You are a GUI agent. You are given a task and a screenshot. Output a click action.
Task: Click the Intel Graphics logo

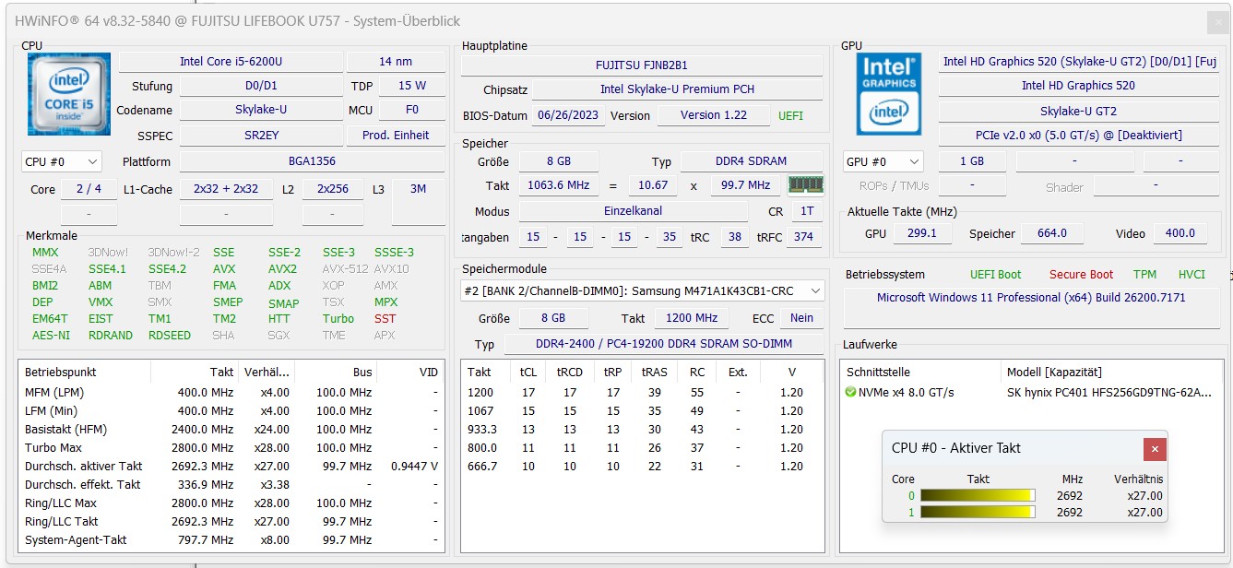click(888, 94)
